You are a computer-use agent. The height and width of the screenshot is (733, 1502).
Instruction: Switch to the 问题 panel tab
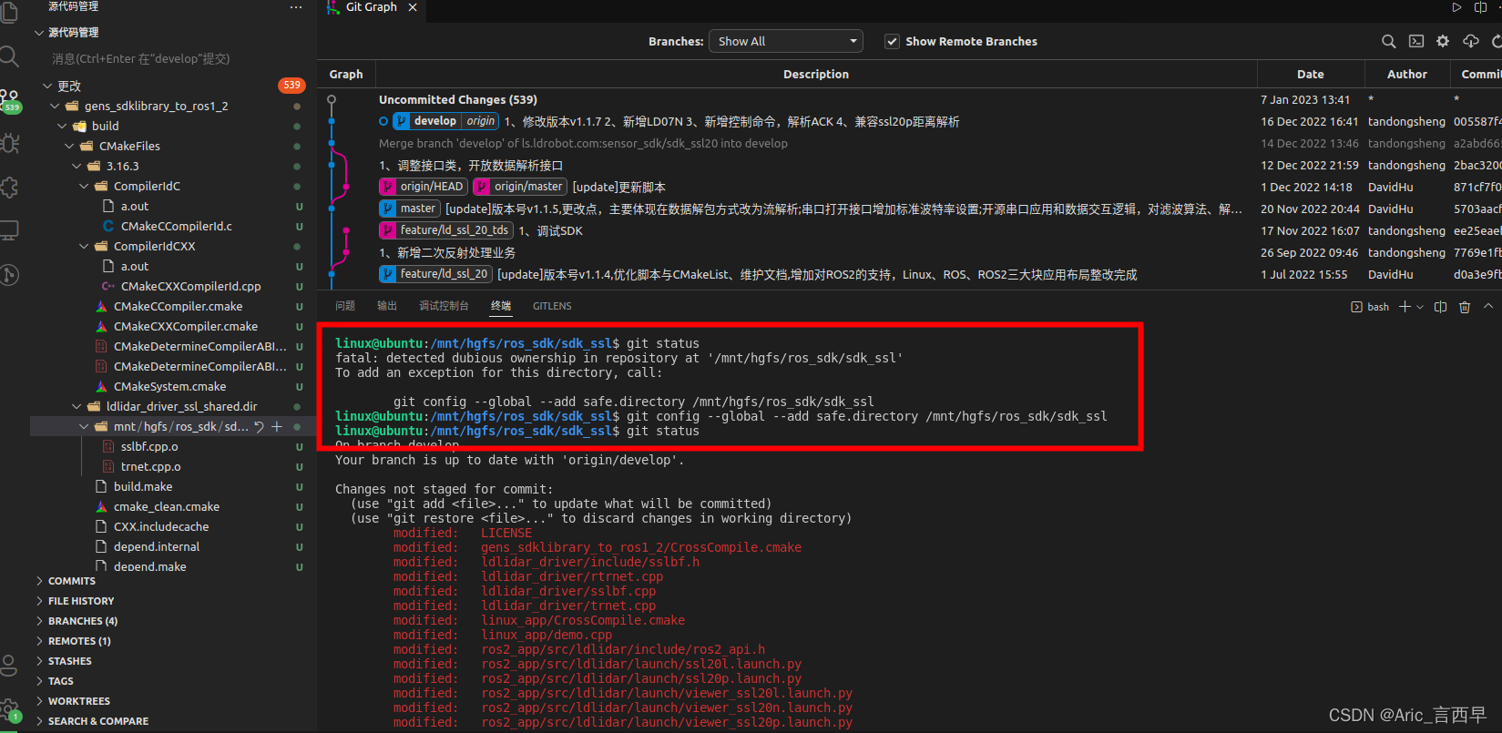coord(345,306)
